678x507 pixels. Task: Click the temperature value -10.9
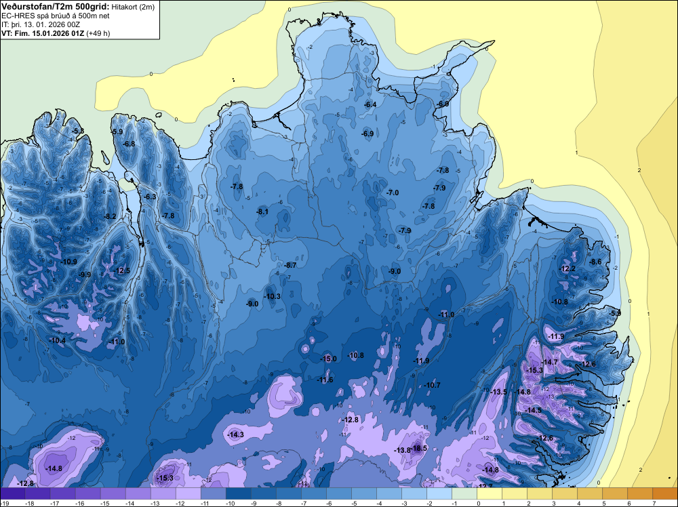[x=68, y=262]
